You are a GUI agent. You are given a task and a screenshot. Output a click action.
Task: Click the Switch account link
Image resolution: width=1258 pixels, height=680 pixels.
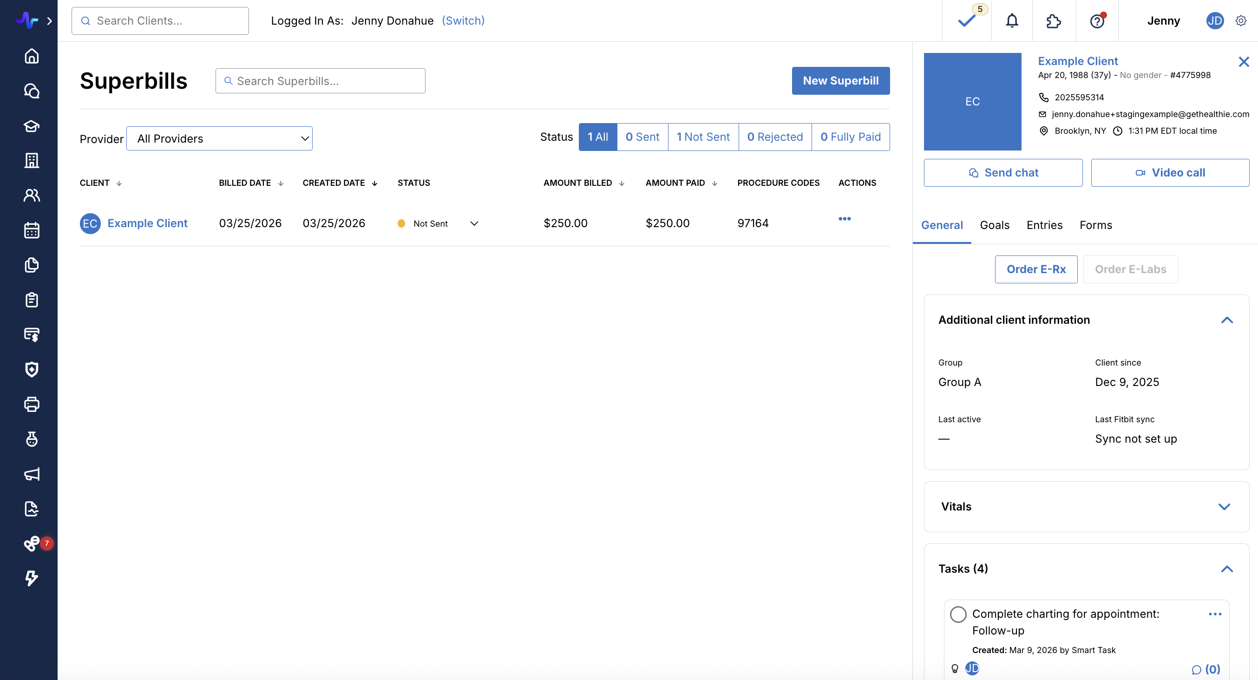point(463,20)
